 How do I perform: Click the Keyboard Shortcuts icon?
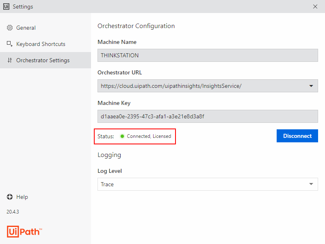[x=10, y=44]
